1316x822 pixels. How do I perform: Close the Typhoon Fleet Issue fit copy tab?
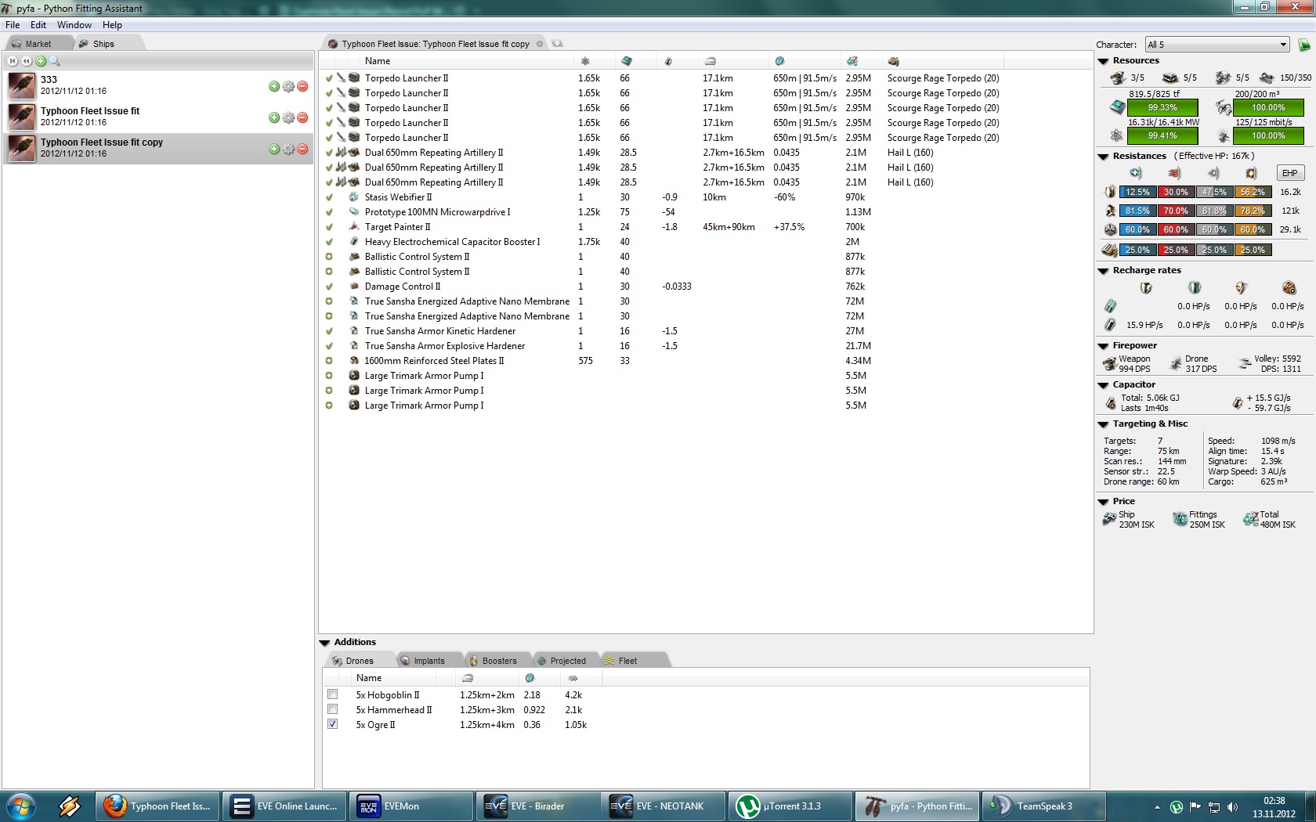pyautogui.click(x=539, y=44)
